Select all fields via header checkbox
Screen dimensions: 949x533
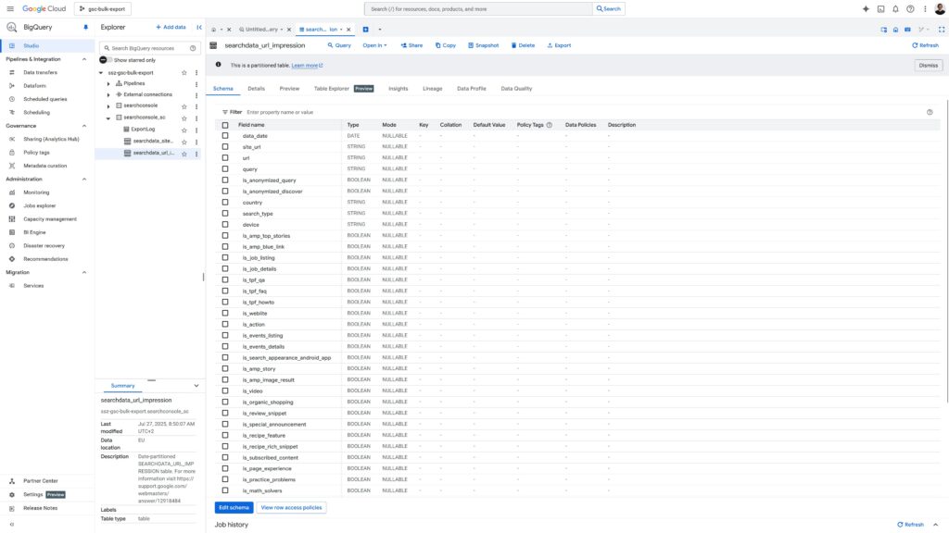click(225, 125)
